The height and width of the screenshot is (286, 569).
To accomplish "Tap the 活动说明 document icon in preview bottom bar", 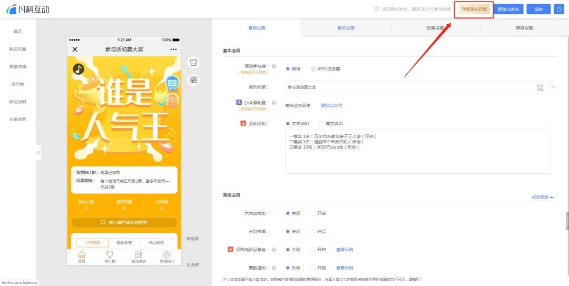I will tap(138, 257).
